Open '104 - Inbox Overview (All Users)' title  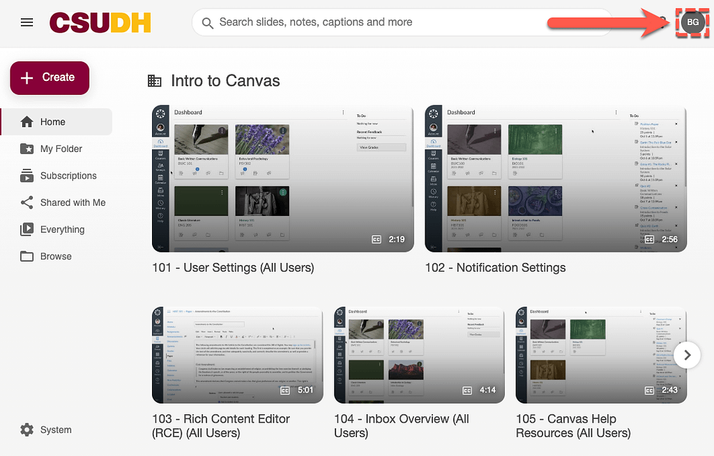(x=402, y=426)
